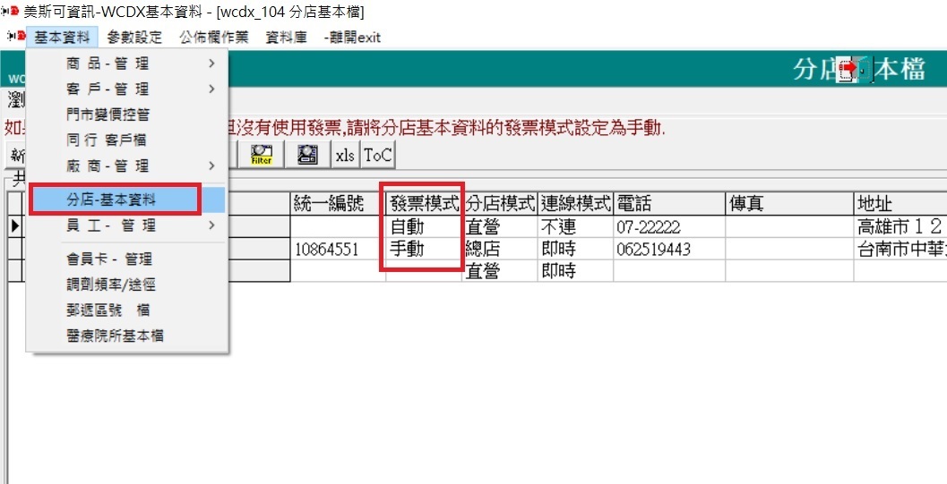Open the 資料庫 menu
947x484 pixels.
point(287,38)
